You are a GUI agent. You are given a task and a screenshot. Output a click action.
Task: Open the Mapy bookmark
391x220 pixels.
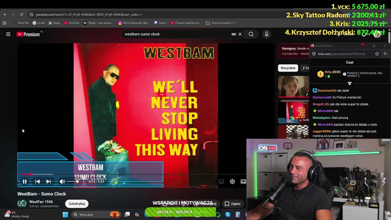point(54,23)
